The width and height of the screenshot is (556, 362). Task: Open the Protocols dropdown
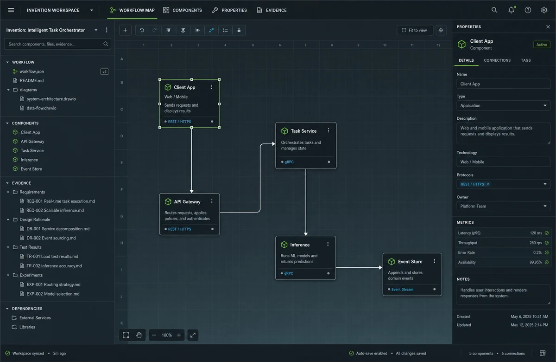pos(545,184)
